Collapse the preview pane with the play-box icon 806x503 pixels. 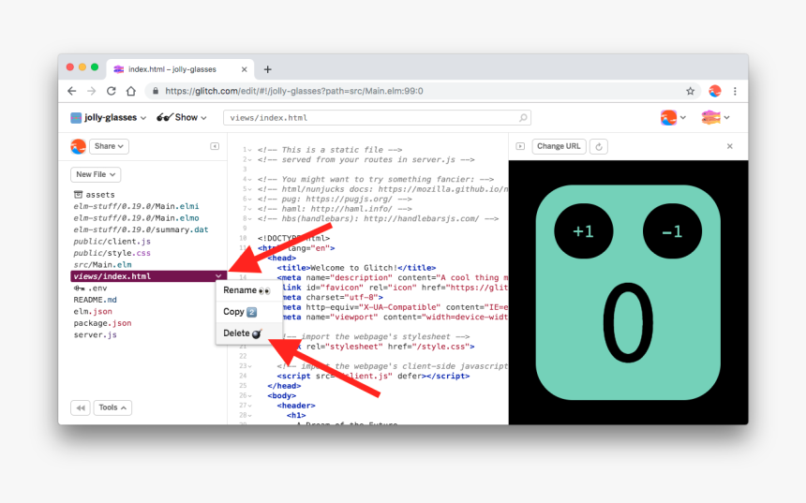tap(520, 146)
